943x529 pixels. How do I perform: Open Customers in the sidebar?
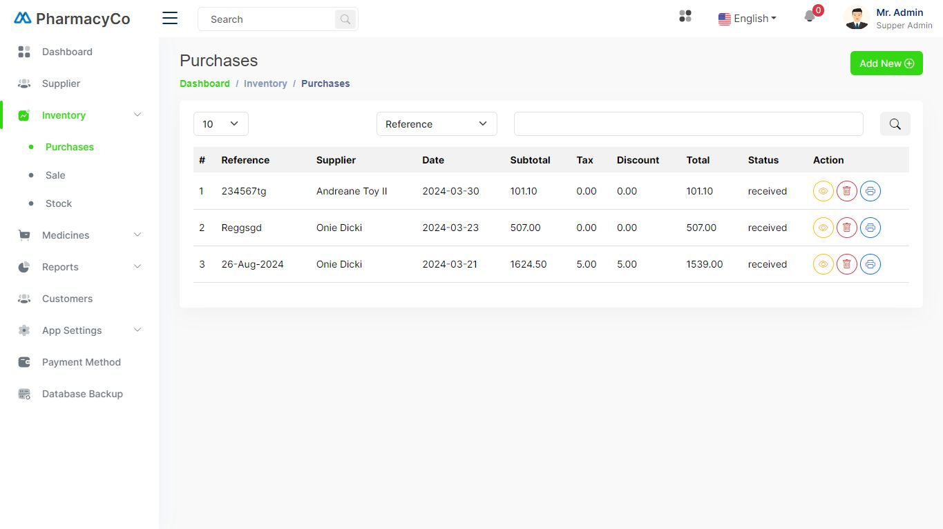[x=67, y=299]
